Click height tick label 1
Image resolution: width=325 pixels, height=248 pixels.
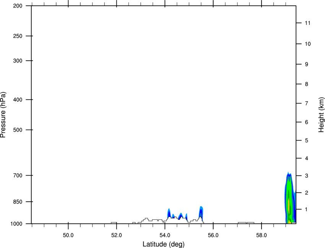306,209
